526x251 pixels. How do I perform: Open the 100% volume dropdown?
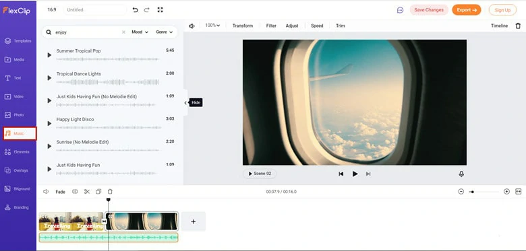212,26
